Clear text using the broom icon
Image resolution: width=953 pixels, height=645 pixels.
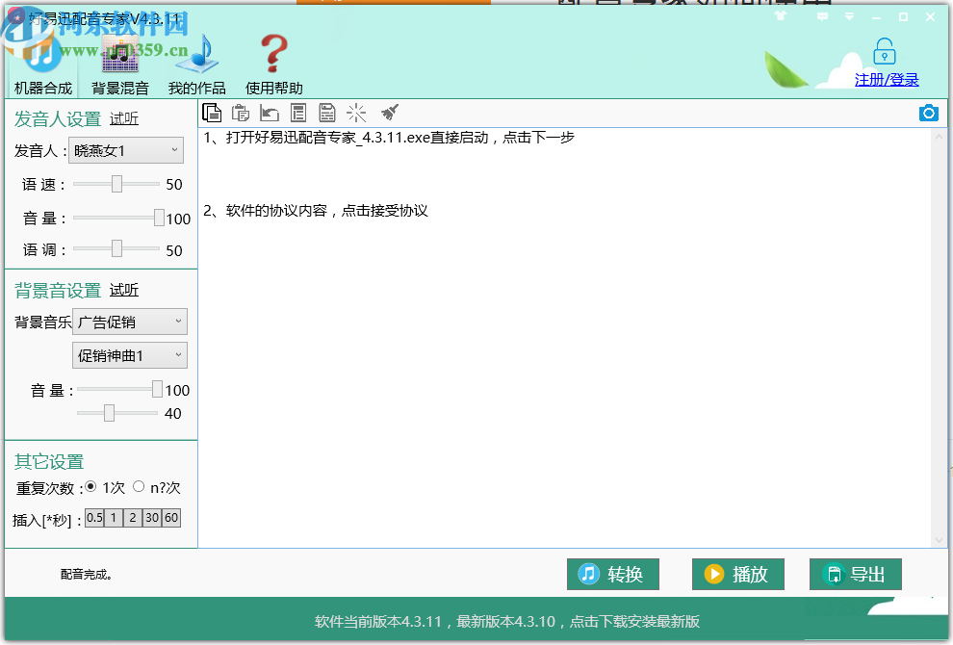(x=390, y=113)
